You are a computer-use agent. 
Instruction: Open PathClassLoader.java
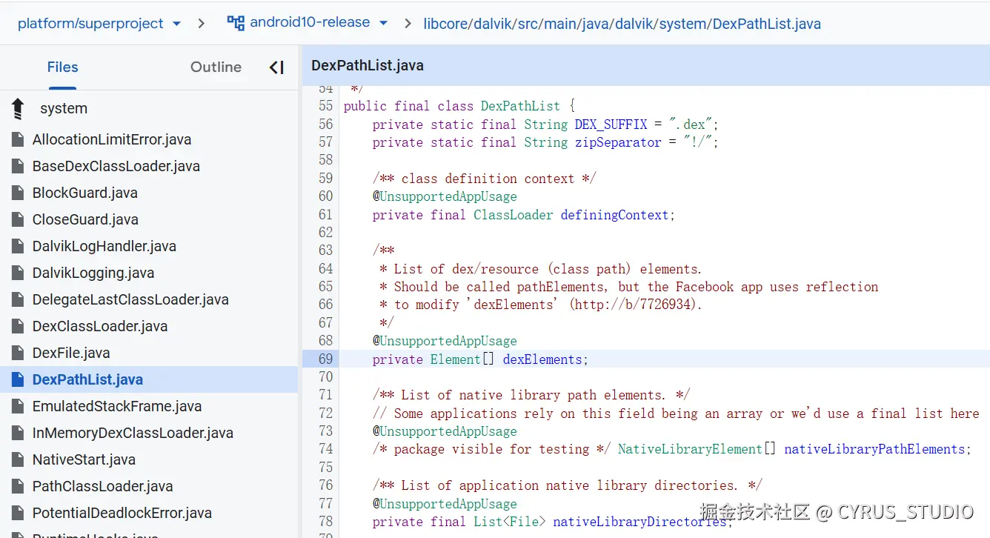(103, 486)
